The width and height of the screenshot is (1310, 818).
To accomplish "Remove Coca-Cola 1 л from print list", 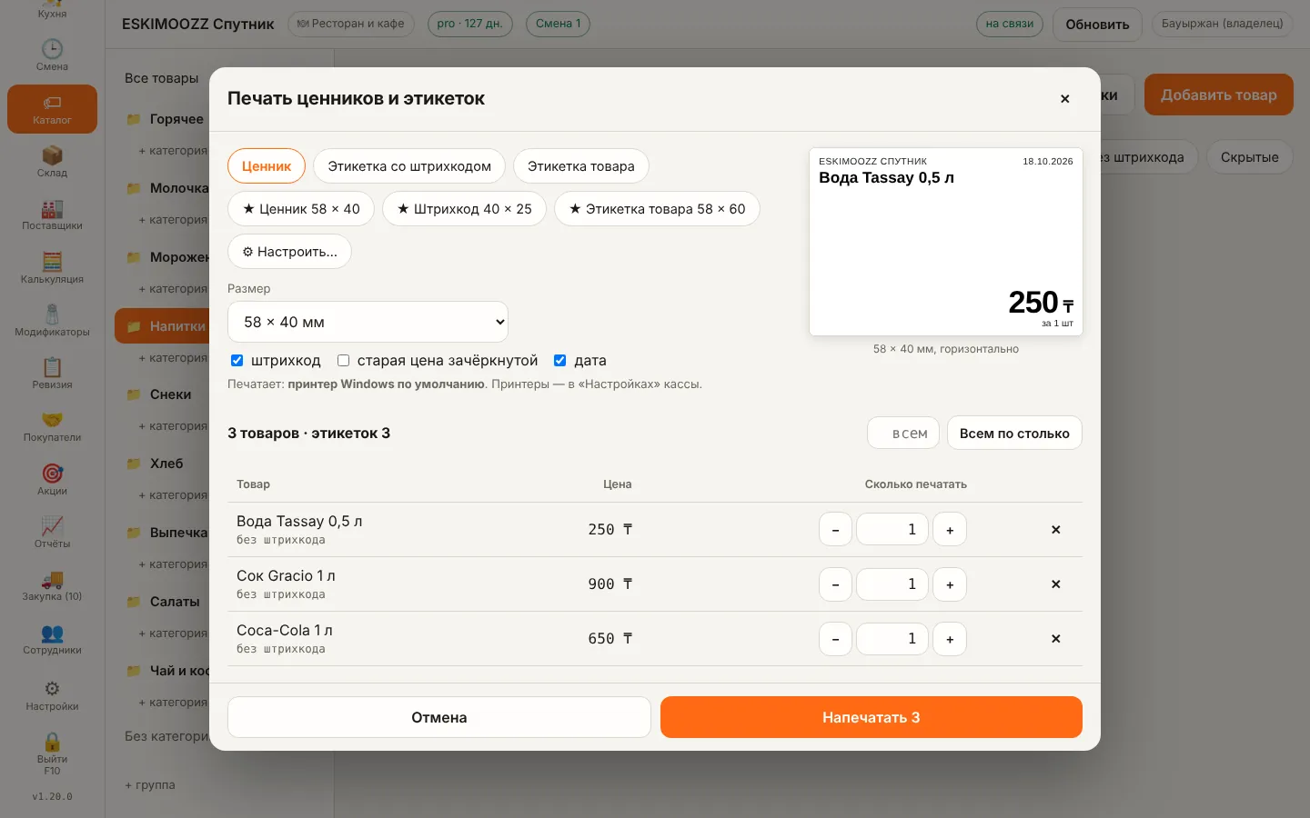I will pyautogui.click(x=1055, y=638).
